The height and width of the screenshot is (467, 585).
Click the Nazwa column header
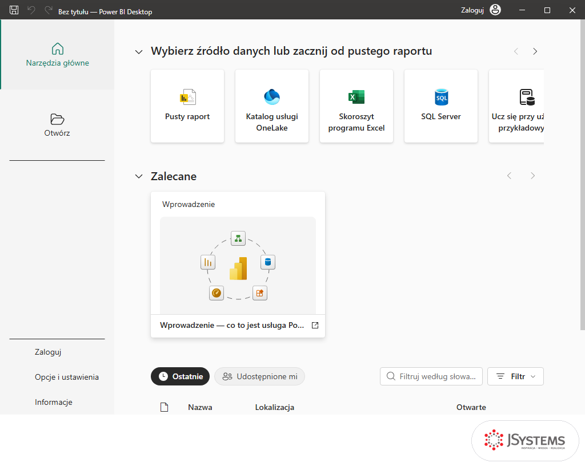[200, 408]
